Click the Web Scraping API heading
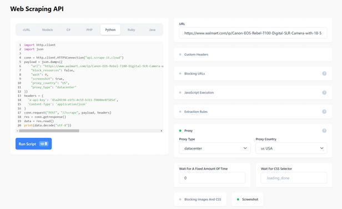 [x=37, y=9]
